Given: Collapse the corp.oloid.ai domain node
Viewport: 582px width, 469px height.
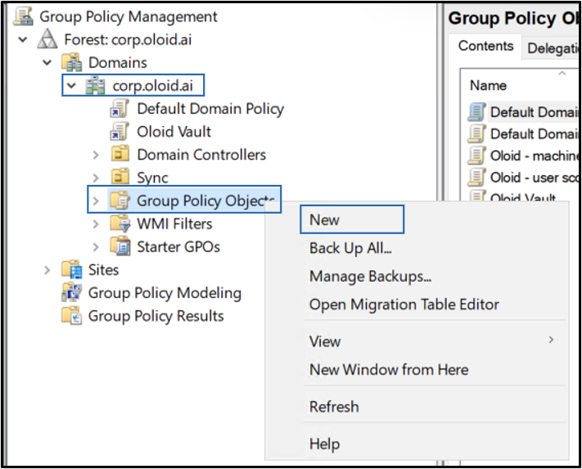Looking at the screenshot, I should pyautogui.click(x=71, y=86).
